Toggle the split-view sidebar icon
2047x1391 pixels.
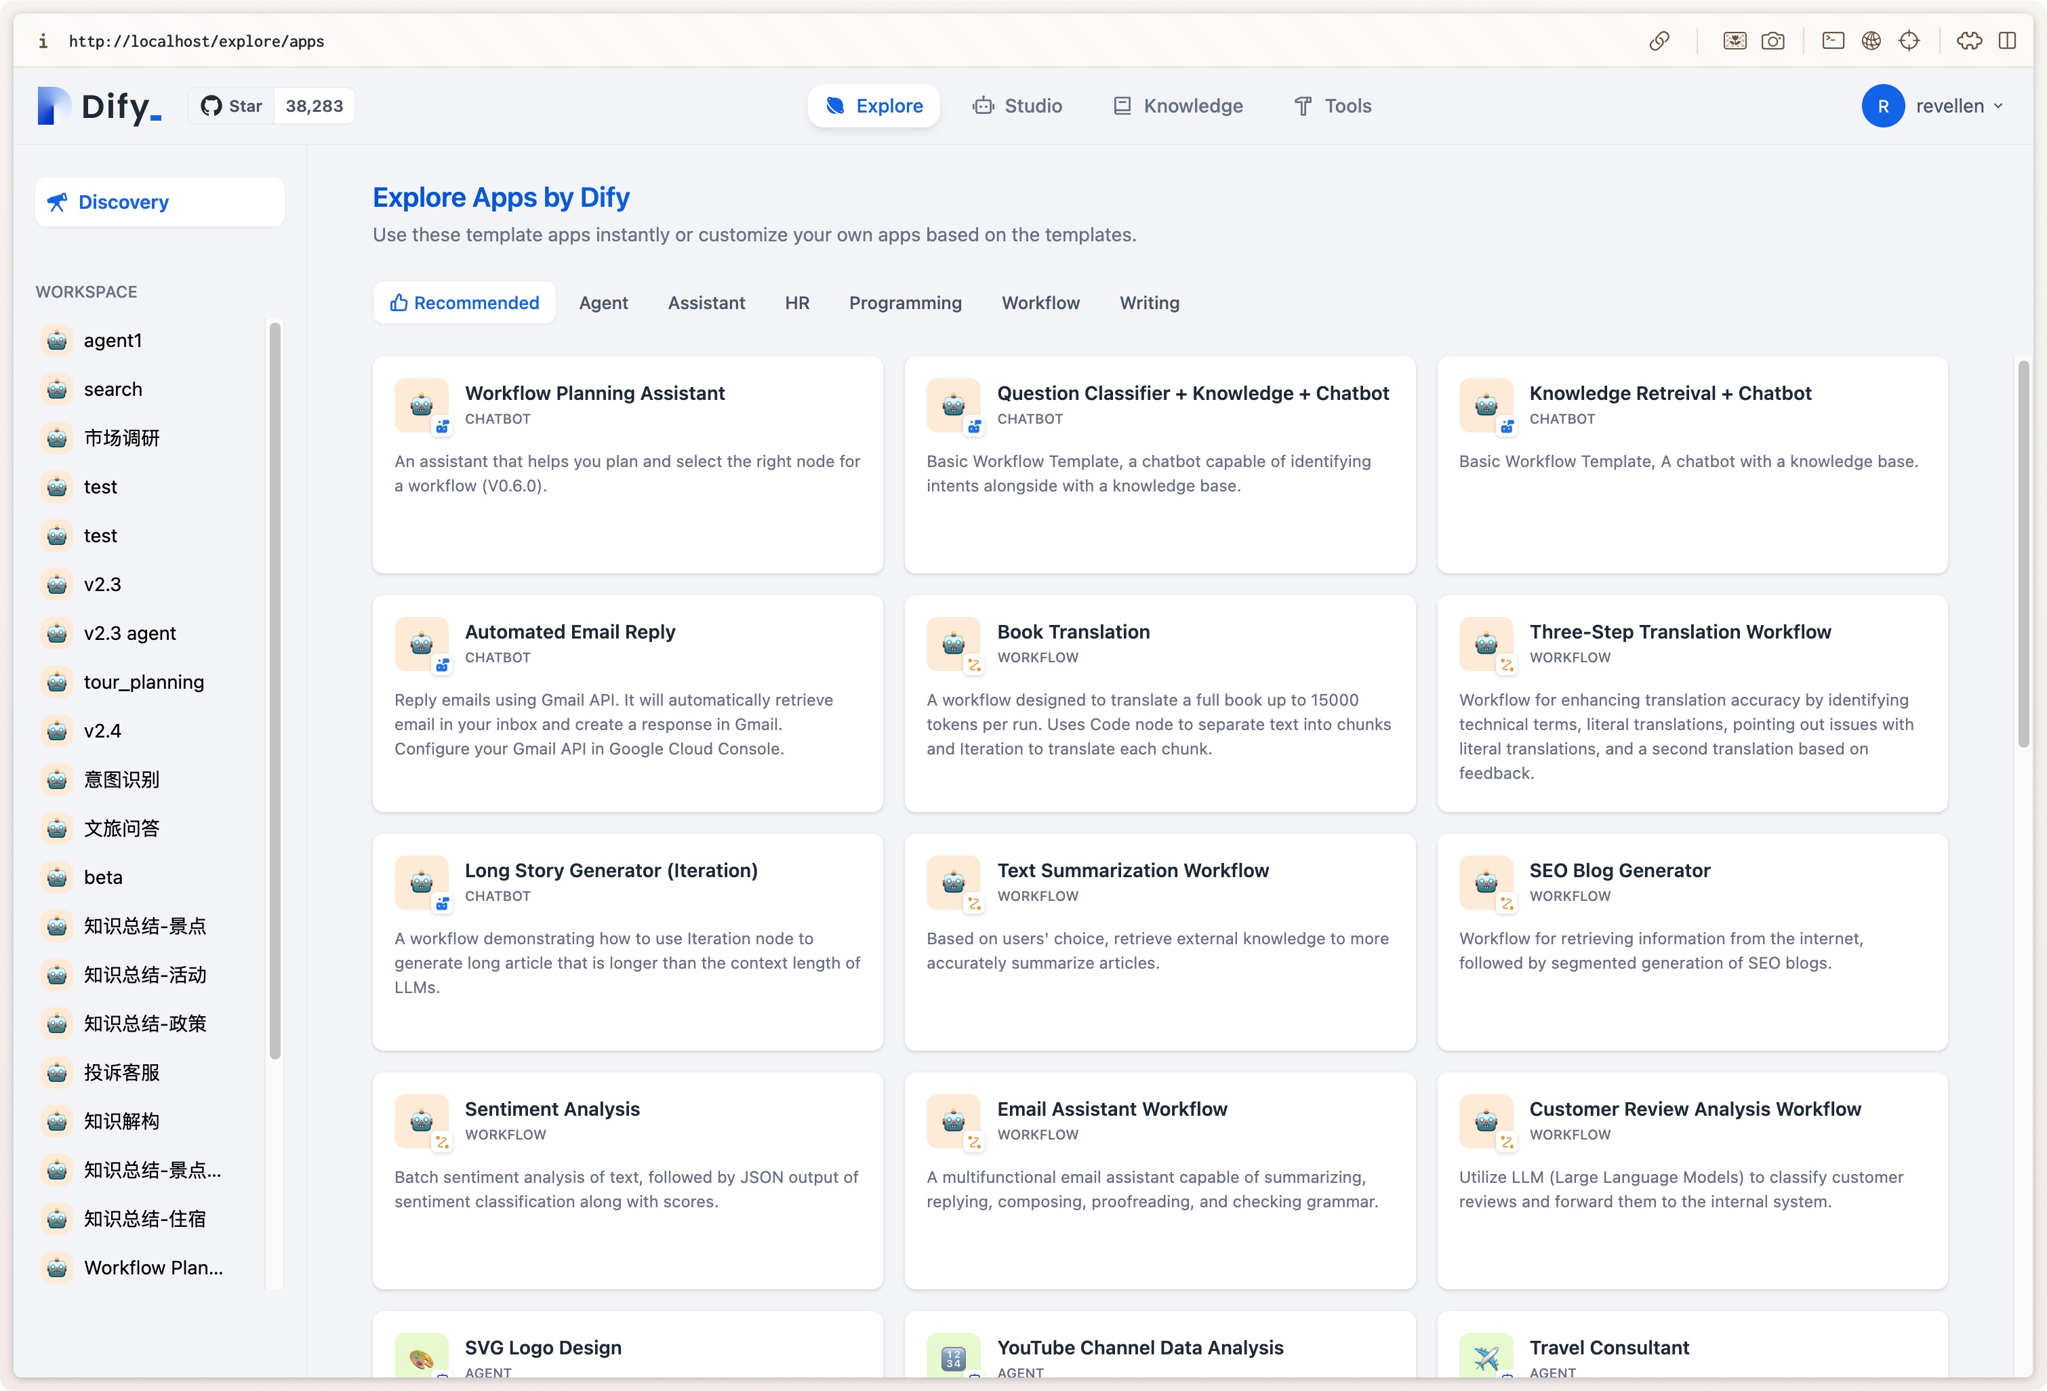tap(2008, 41)
